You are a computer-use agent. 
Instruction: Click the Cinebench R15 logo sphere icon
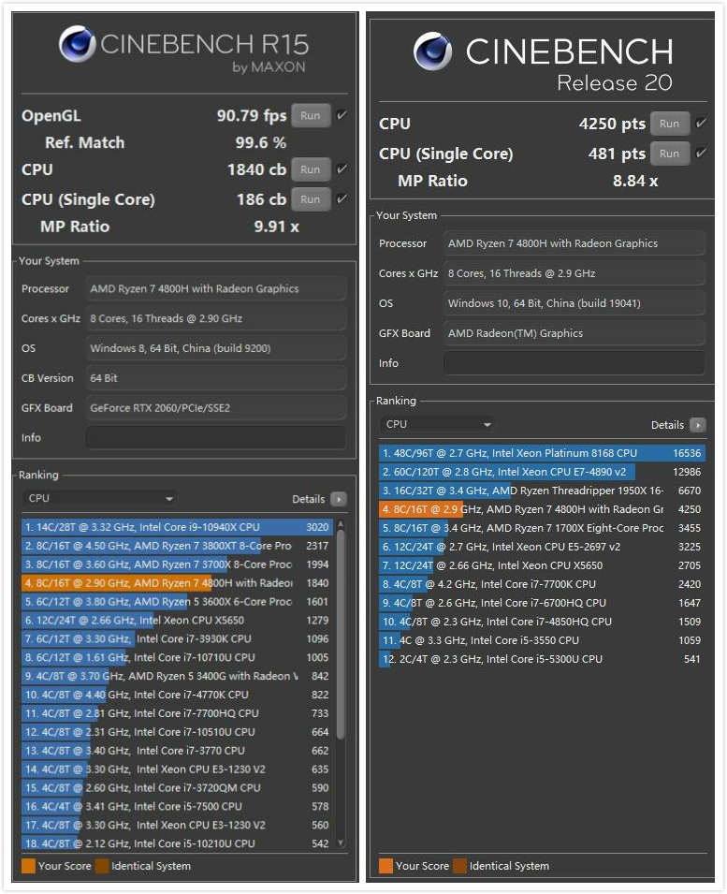point(77,44)
